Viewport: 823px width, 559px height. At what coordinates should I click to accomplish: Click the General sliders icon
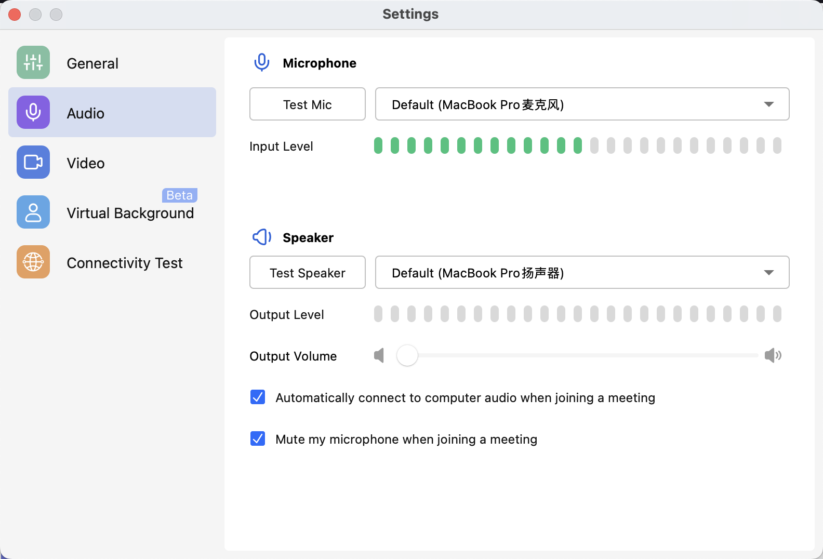click(33, 62)
